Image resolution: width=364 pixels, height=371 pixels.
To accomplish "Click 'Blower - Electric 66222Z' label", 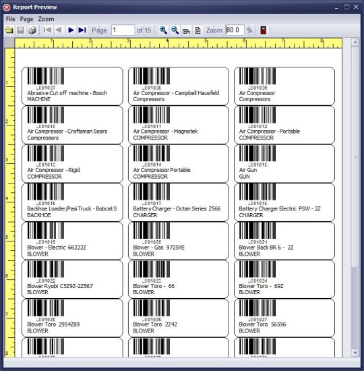I will pyautogui.click(x=57, y=248).
